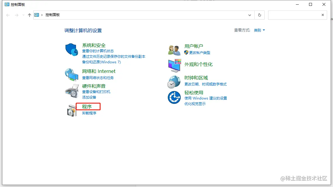Open the Appearance and Personalization monitor icon
Viewport: 333px width, 187px height.
175,66
